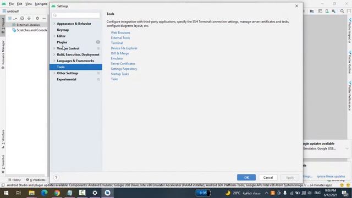This screenshot has height=198, width=352.
Task: Click Ignore these updates link
Action: point(331,177)
